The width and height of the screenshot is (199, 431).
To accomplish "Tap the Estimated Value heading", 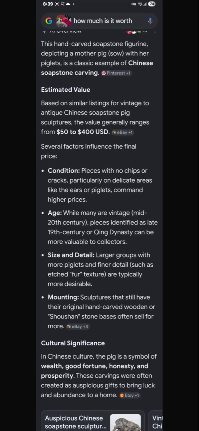I will (x=66, y=89).
